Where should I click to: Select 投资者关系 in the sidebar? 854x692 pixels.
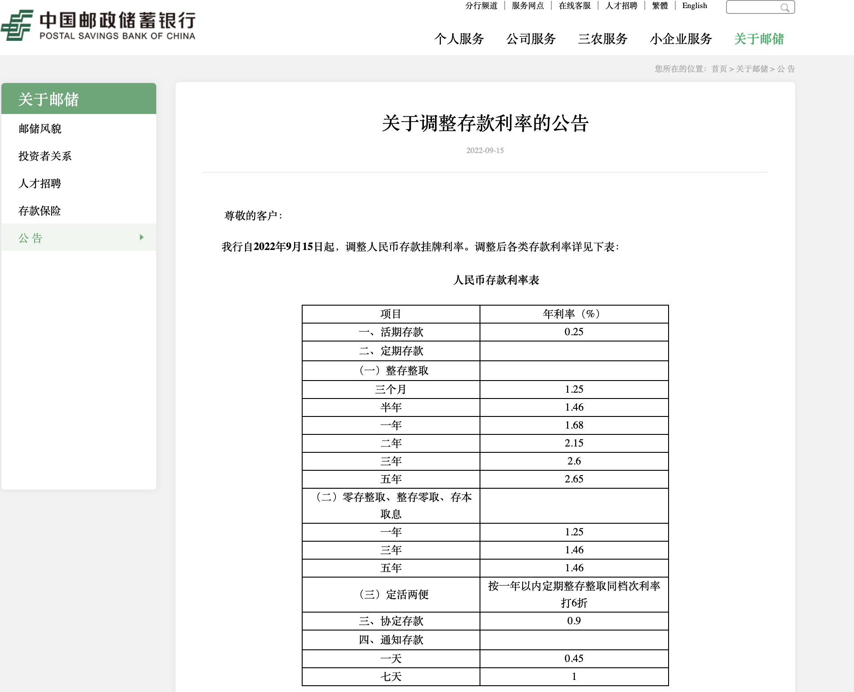[x=45, y=156]
